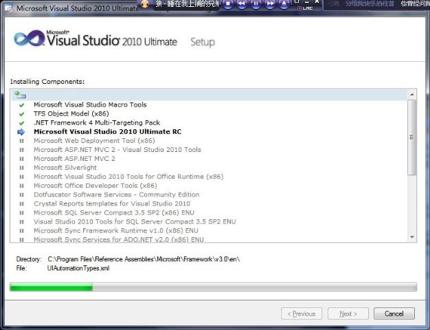Click the green checkmark beside .NET Framework 4 Multi-Targeting Pack
The height and width of the screenshot is (330, 430).
[22, 123]
